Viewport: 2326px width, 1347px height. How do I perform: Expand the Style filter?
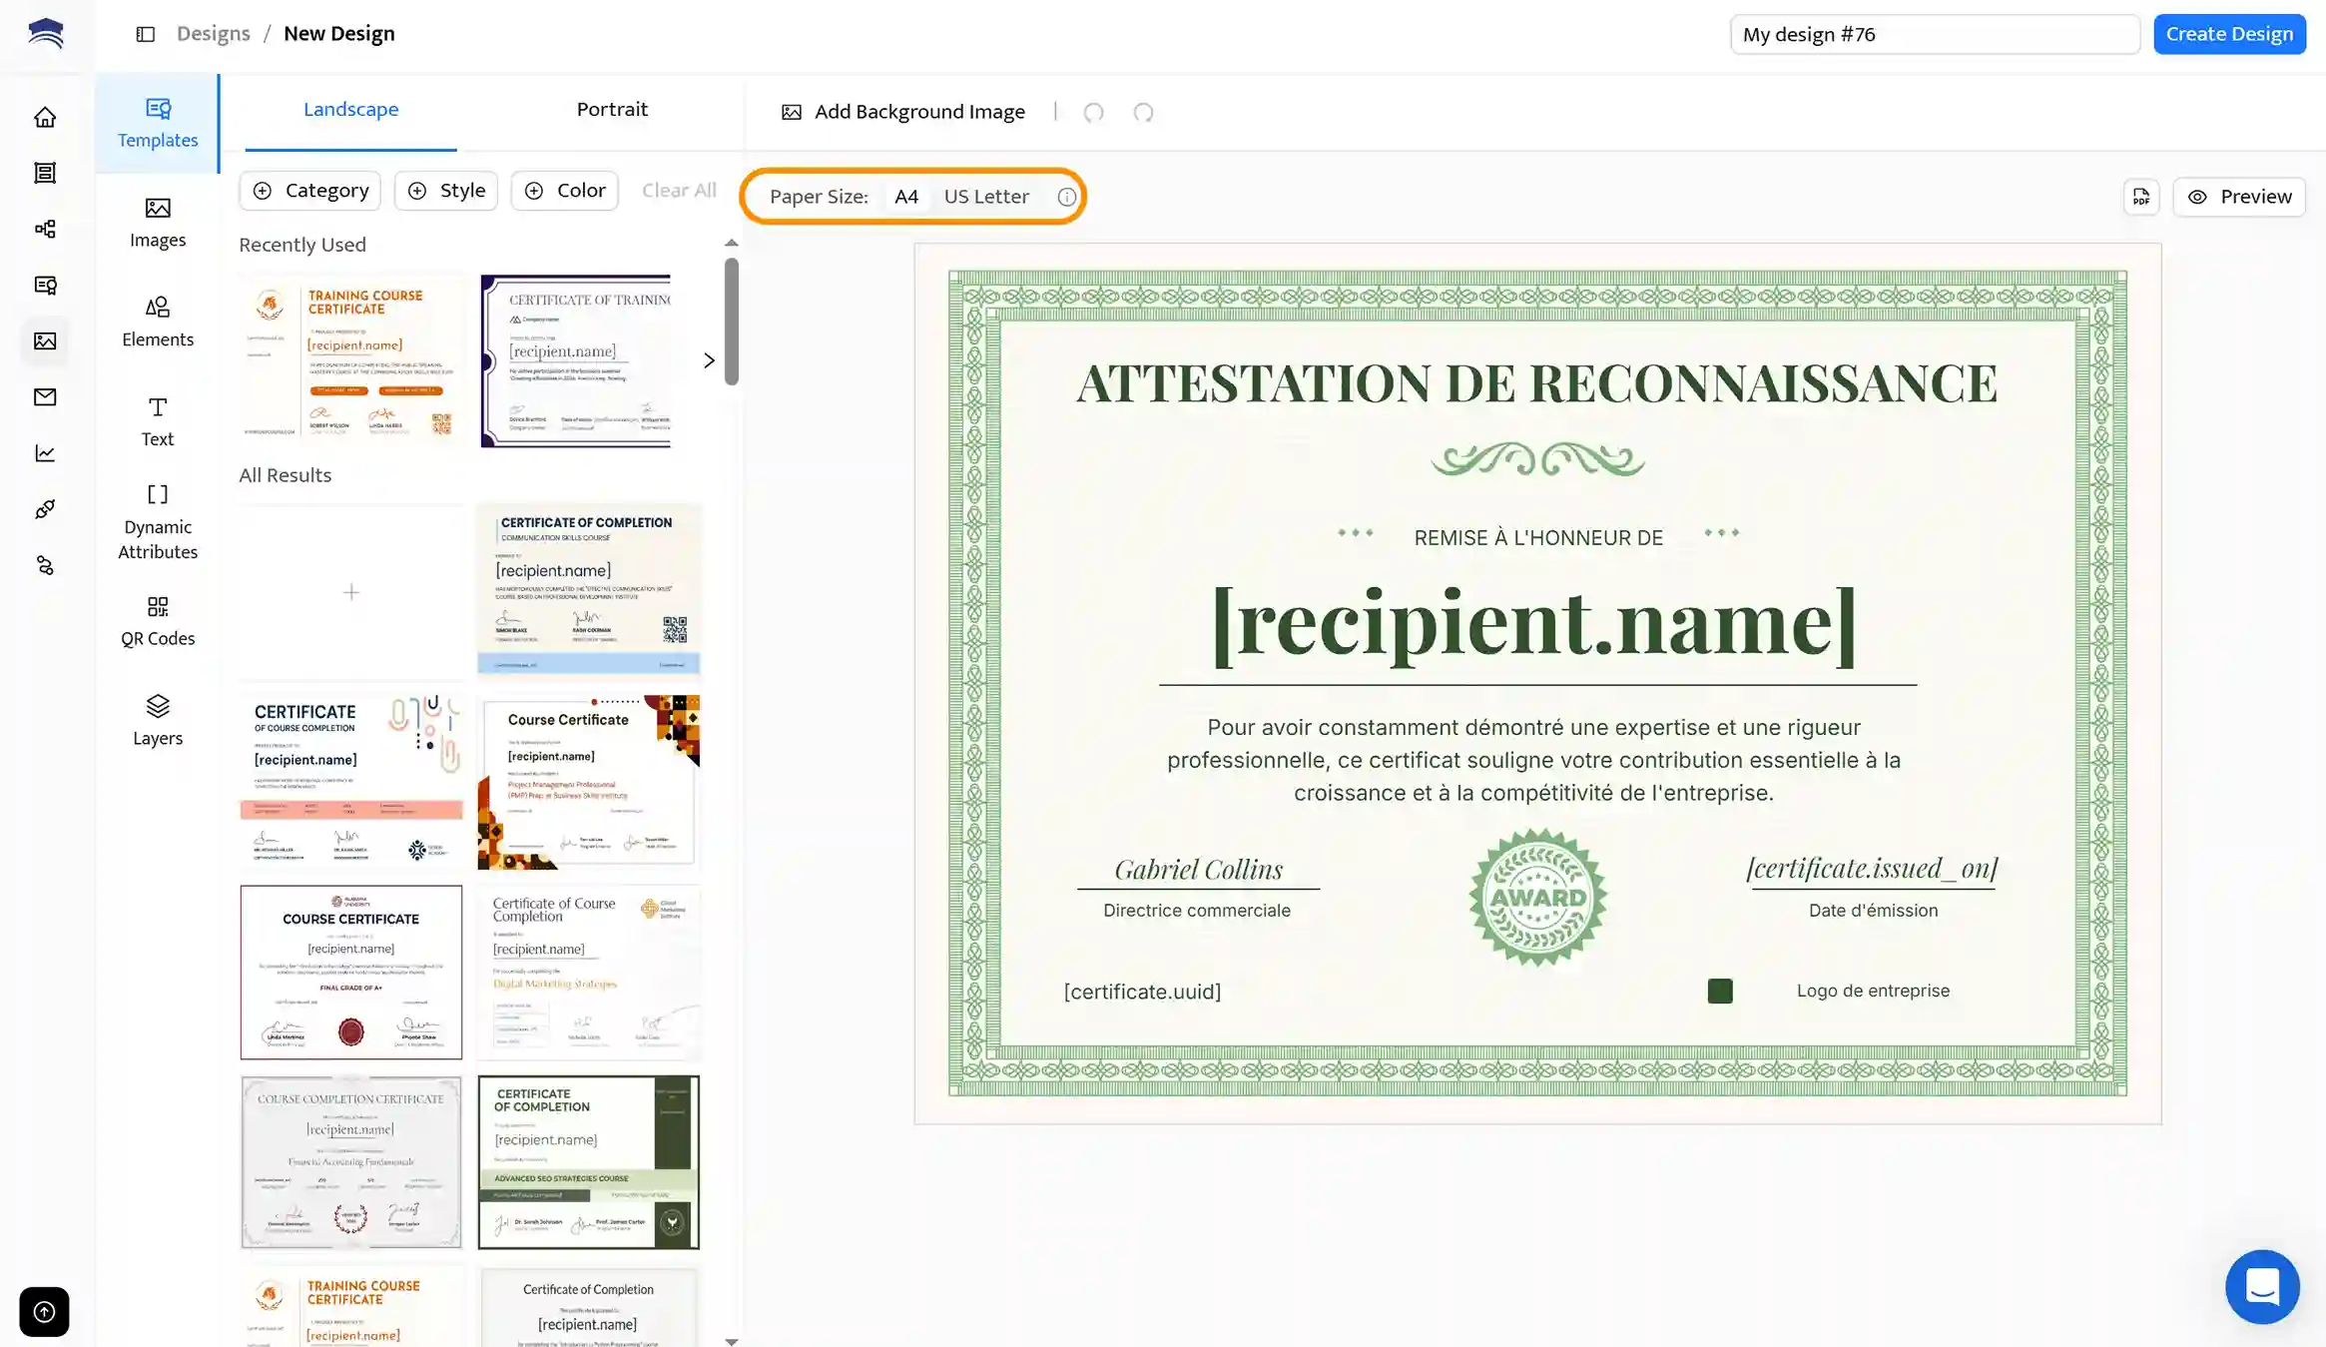point(446,191)
